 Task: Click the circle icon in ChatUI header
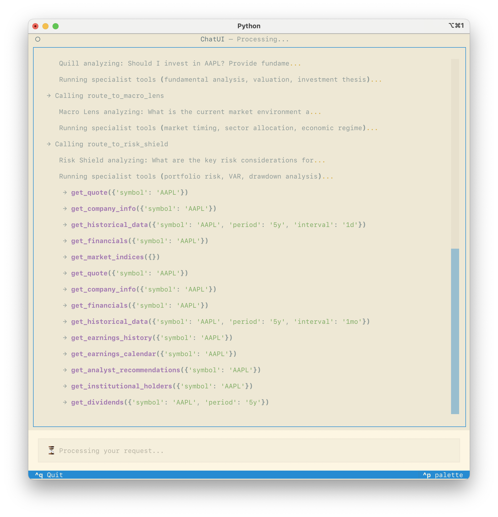click(38, 39)
